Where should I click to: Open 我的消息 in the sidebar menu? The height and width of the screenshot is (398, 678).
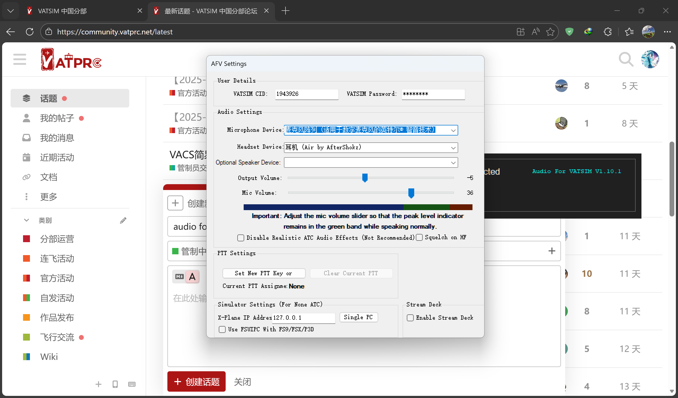point(57,138)
